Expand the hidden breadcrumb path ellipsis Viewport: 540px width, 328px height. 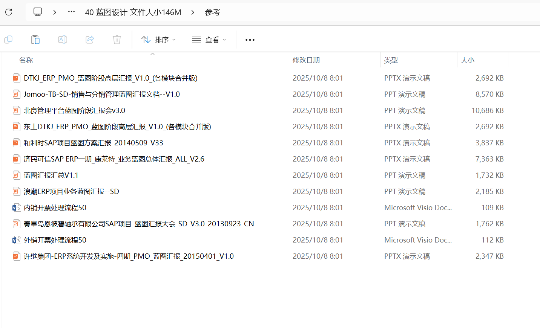tap(71, 12)
